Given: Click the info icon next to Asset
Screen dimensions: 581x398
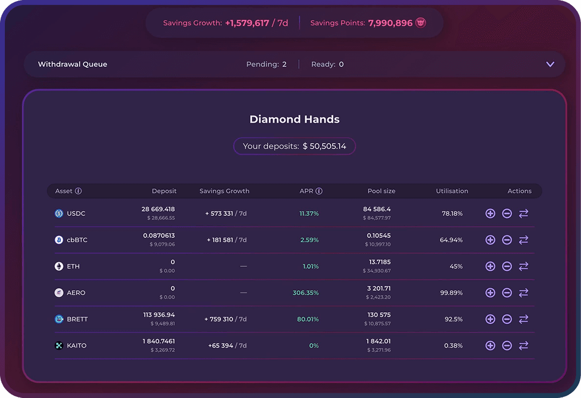Looking at the screenshot, I should 79,191.
